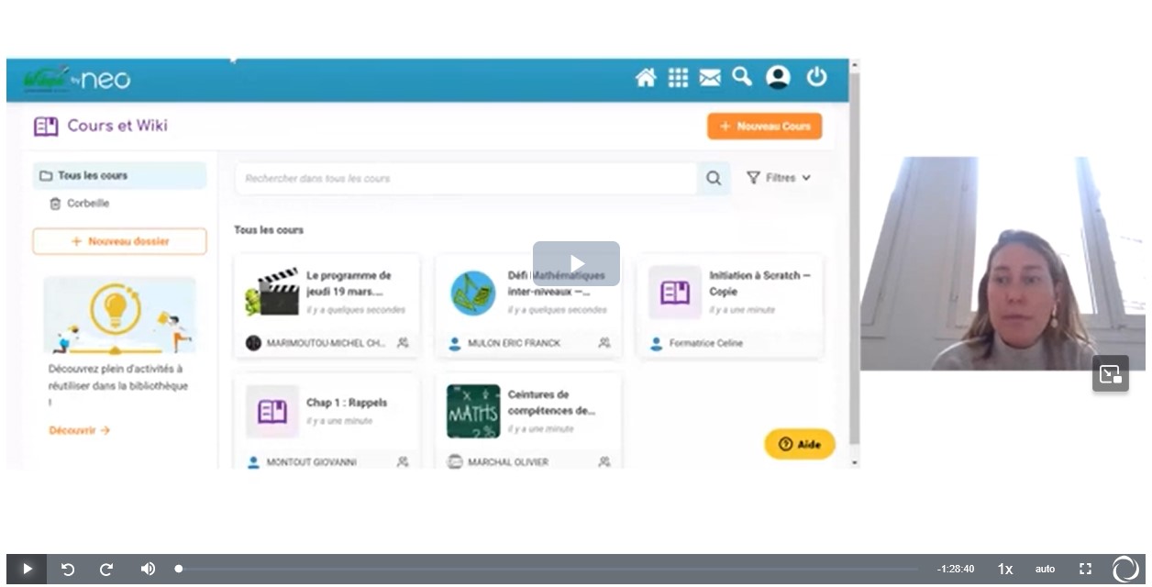Click the header search magnifier icon
The width and height of the screenshot is (1152, 587).
(742, 78)
